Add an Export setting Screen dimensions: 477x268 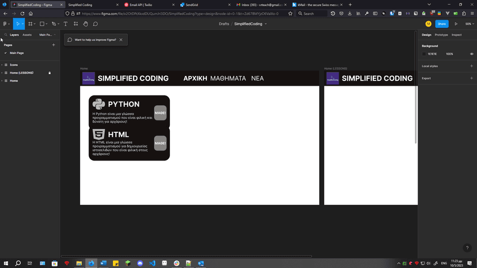[471, 78]
